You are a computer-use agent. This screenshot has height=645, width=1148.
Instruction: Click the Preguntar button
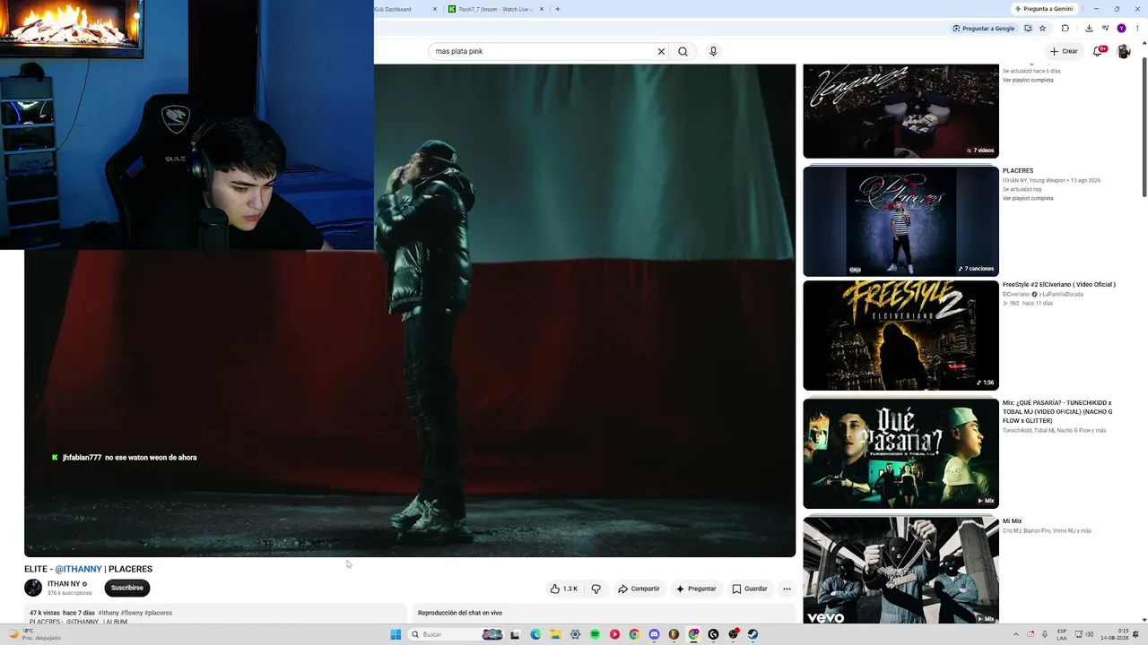pyautogui.click(x=696, y=589)
